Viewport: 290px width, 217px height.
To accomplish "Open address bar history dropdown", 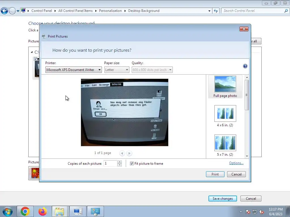I will pos(209,11).
